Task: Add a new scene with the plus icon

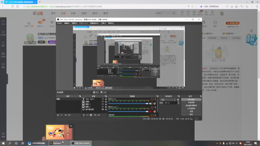Action: point(58,115)
